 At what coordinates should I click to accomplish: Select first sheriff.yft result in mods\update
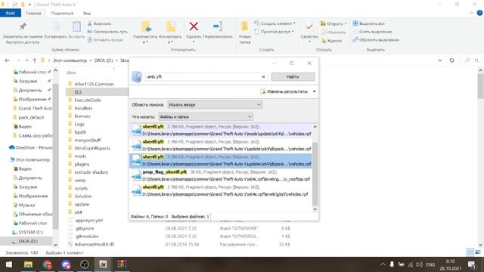[221, 130]
